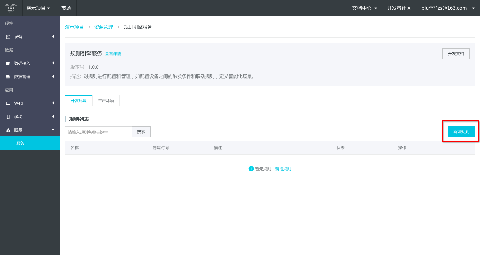Open the 查看详情 link

[x=113, y=54]
